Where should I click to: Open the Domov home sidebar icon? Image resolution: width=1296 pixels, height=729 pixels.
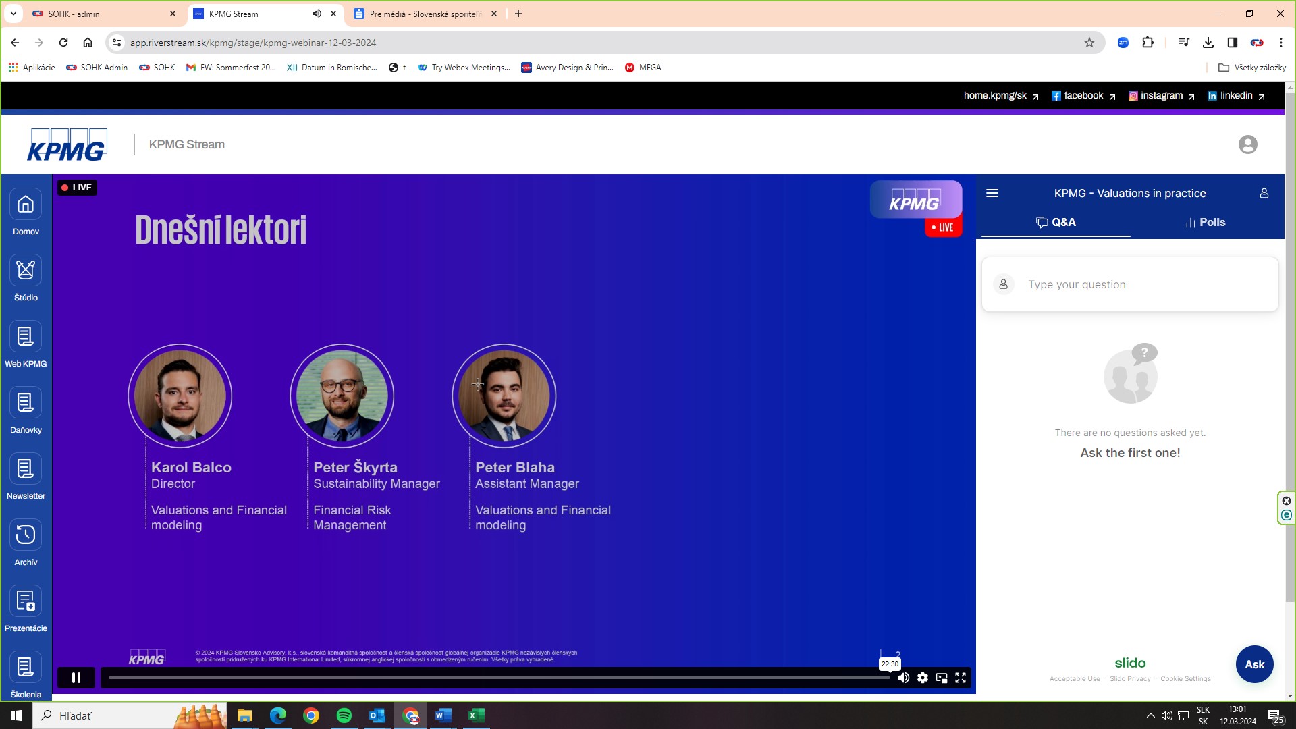click(x=26, y=205)
